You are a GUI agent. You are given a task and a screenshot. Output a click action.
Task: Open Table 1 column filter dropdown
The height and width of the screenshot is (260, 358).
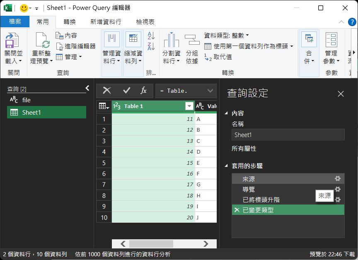[x=189, y=106]
